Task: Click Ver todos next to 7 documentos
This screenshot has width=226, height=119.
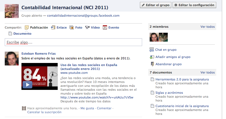Action: [208, 72]
